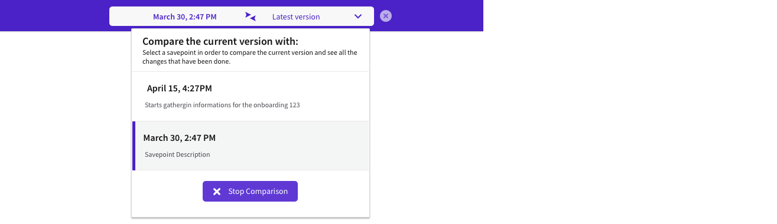Select the April 15, 4:27PM savepoint
This screenshot has height=224, width=777.
point(251,97)
